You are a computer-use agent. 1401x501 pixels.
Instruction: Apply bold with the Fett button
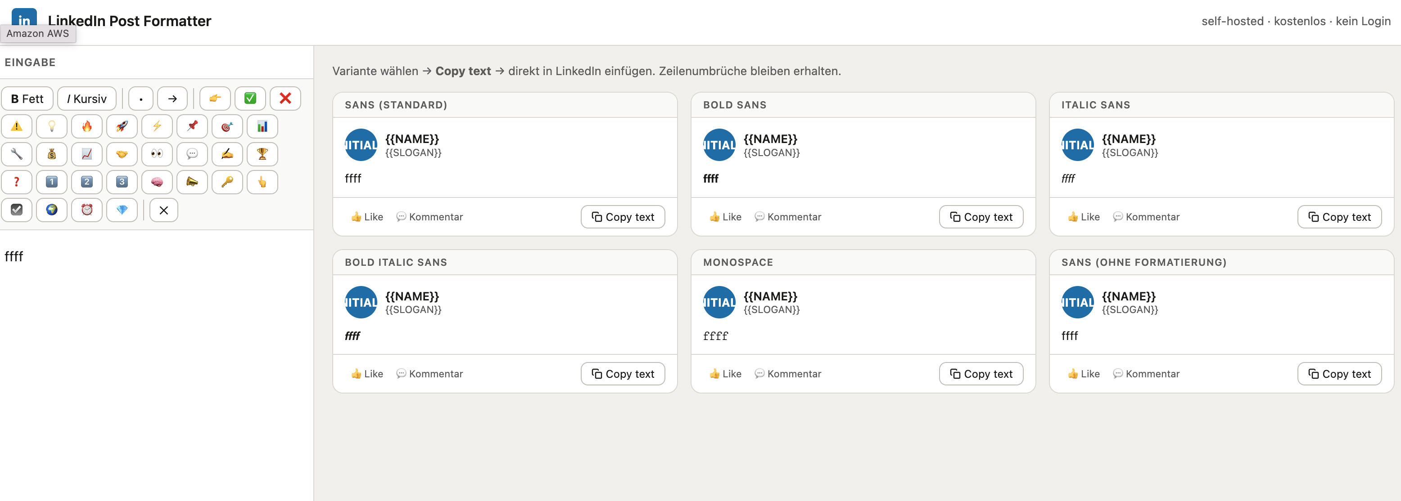click(x=27, y=98)
